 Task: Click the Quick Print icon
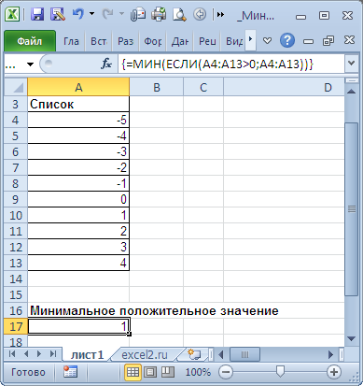[x=159, y=14]
